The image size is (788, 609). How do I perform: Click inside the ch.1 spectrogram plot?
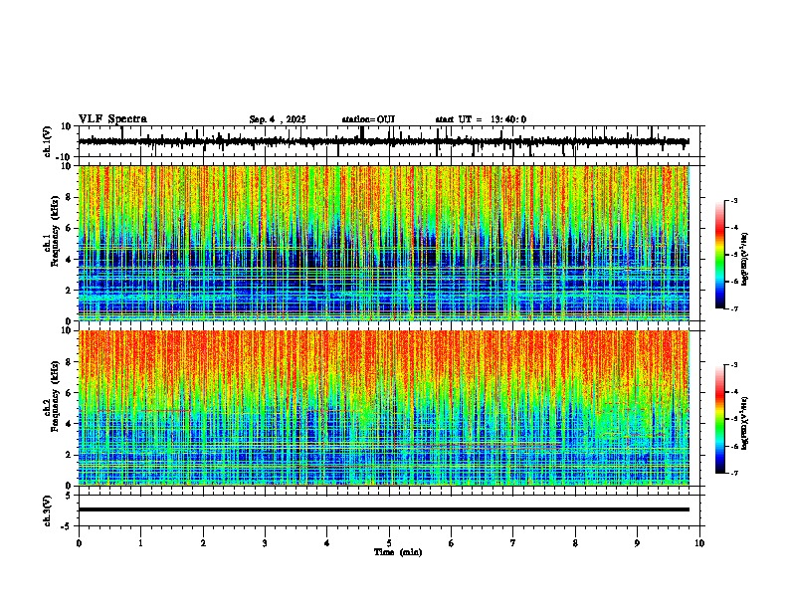click(x=384, y=243)
